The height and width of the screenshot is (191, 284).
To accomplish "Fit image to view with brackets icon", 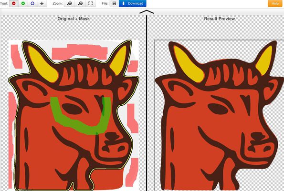I will coord(90,3).
